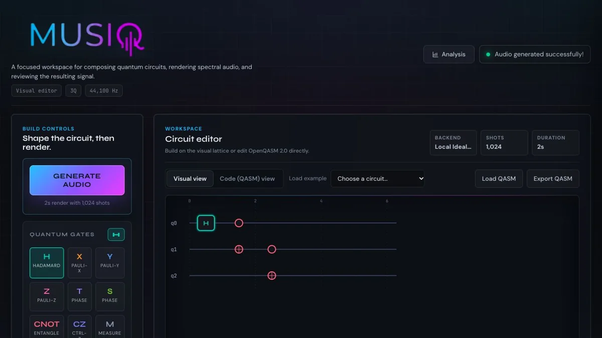Click the MUSIQ logo
This screenshot has width=602, height=338.
pos(87,38)
